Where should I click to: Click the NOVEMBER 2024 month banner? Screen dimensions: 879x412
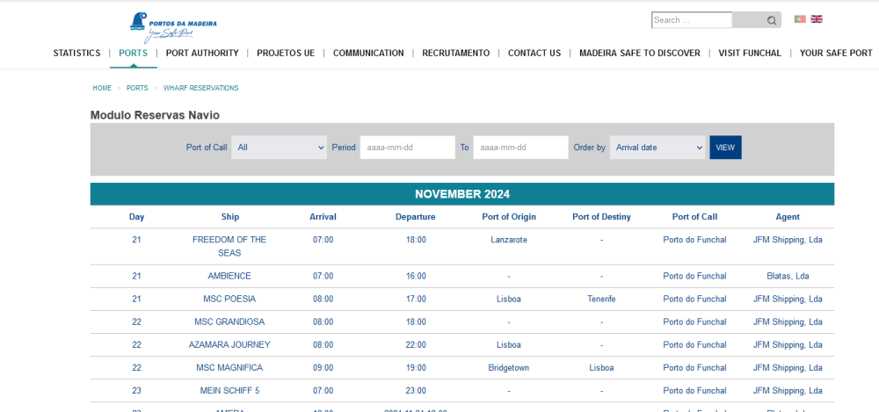tap(462, 194)
